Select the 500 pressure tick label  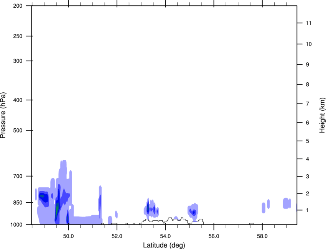[18, 130]
